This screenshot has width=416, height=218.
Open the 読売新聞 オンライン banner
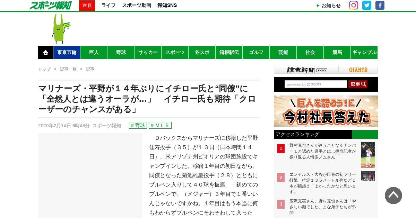(306, 70)
